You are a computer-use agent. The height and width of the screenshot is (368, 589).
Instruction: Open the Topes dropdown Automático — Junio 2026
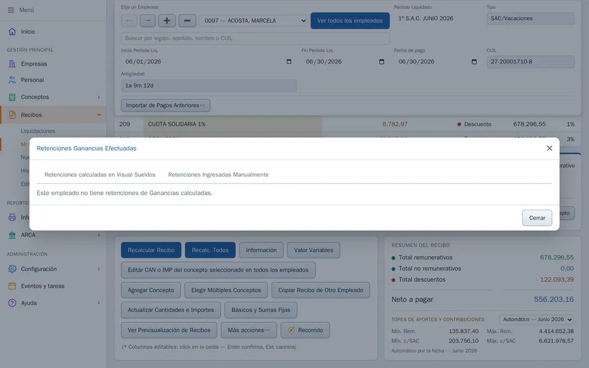(x=536, y=320)
